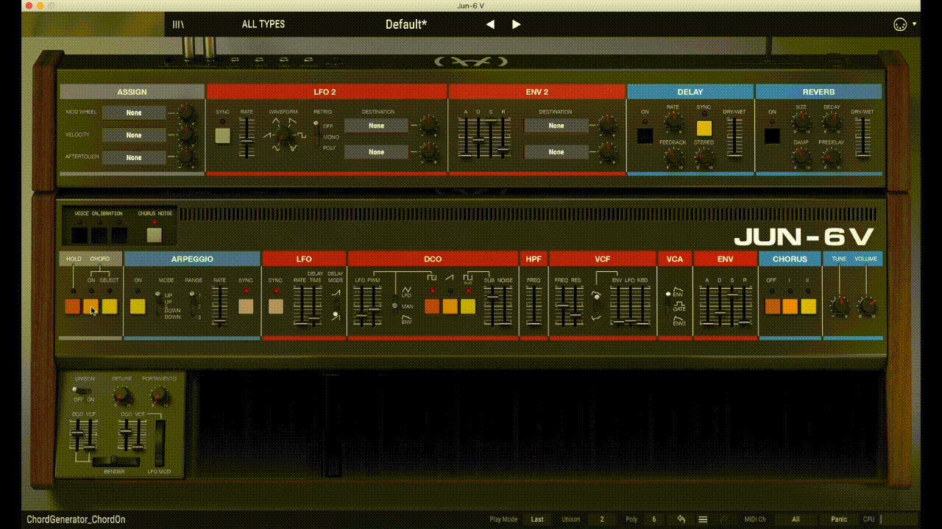Open the Mod Wheel assign dropdown

click(134, 112)
